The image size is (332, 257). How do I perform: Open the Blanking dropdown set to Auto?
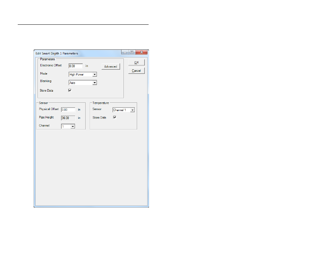pyautogui.click(x=82, y=83)
